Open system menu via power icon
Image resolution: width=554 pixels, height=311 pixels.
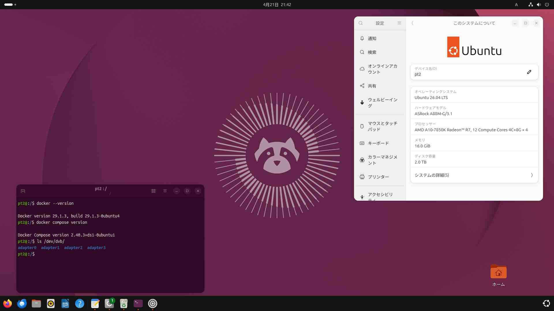point(547,5)
